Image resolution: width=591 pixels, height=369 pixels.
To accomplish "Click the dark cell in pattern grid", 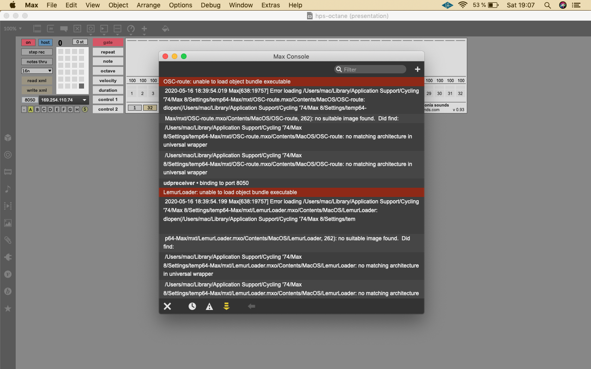I will [82, 86].
